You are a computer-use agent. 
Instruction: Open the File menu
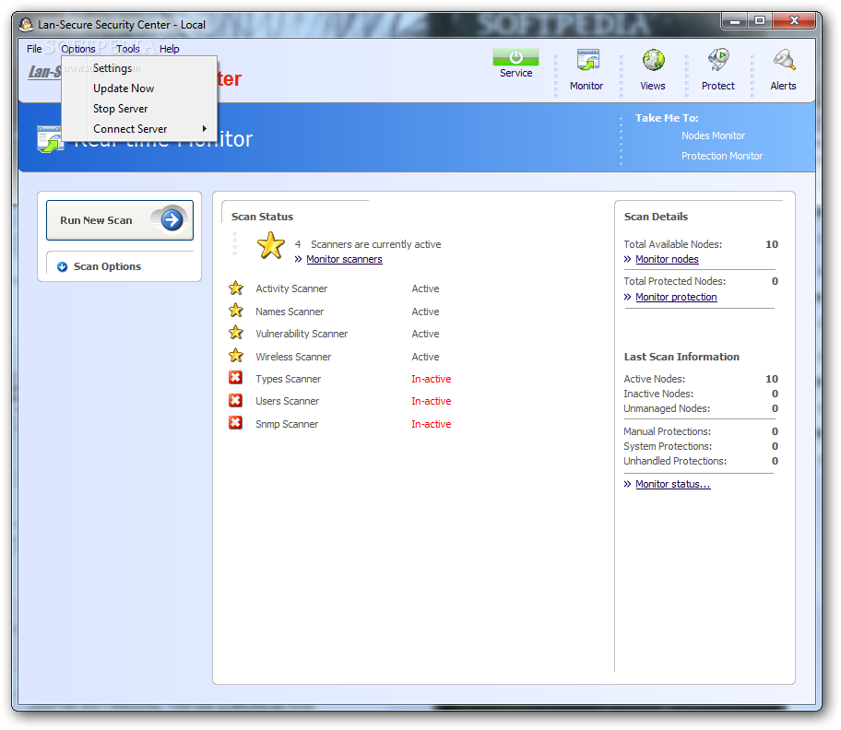34,49
